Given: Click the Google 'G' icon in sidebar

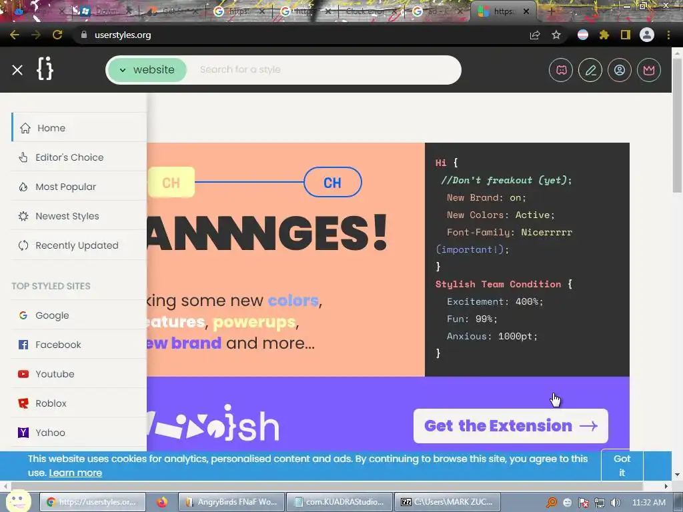Looking at the screenshot, I should pos(23,315).
